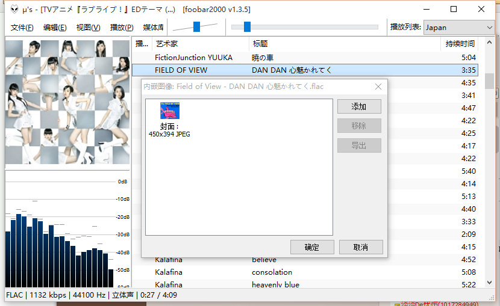Click the foobar2000 alien title icon
Viewport: 500px width, 306px height.
tap(14, 9)
